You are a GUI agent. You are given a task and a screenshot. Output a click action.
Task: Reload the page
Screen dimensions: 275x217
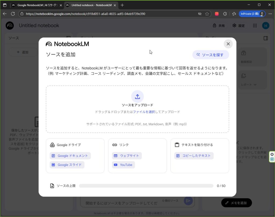coord(13,14)
